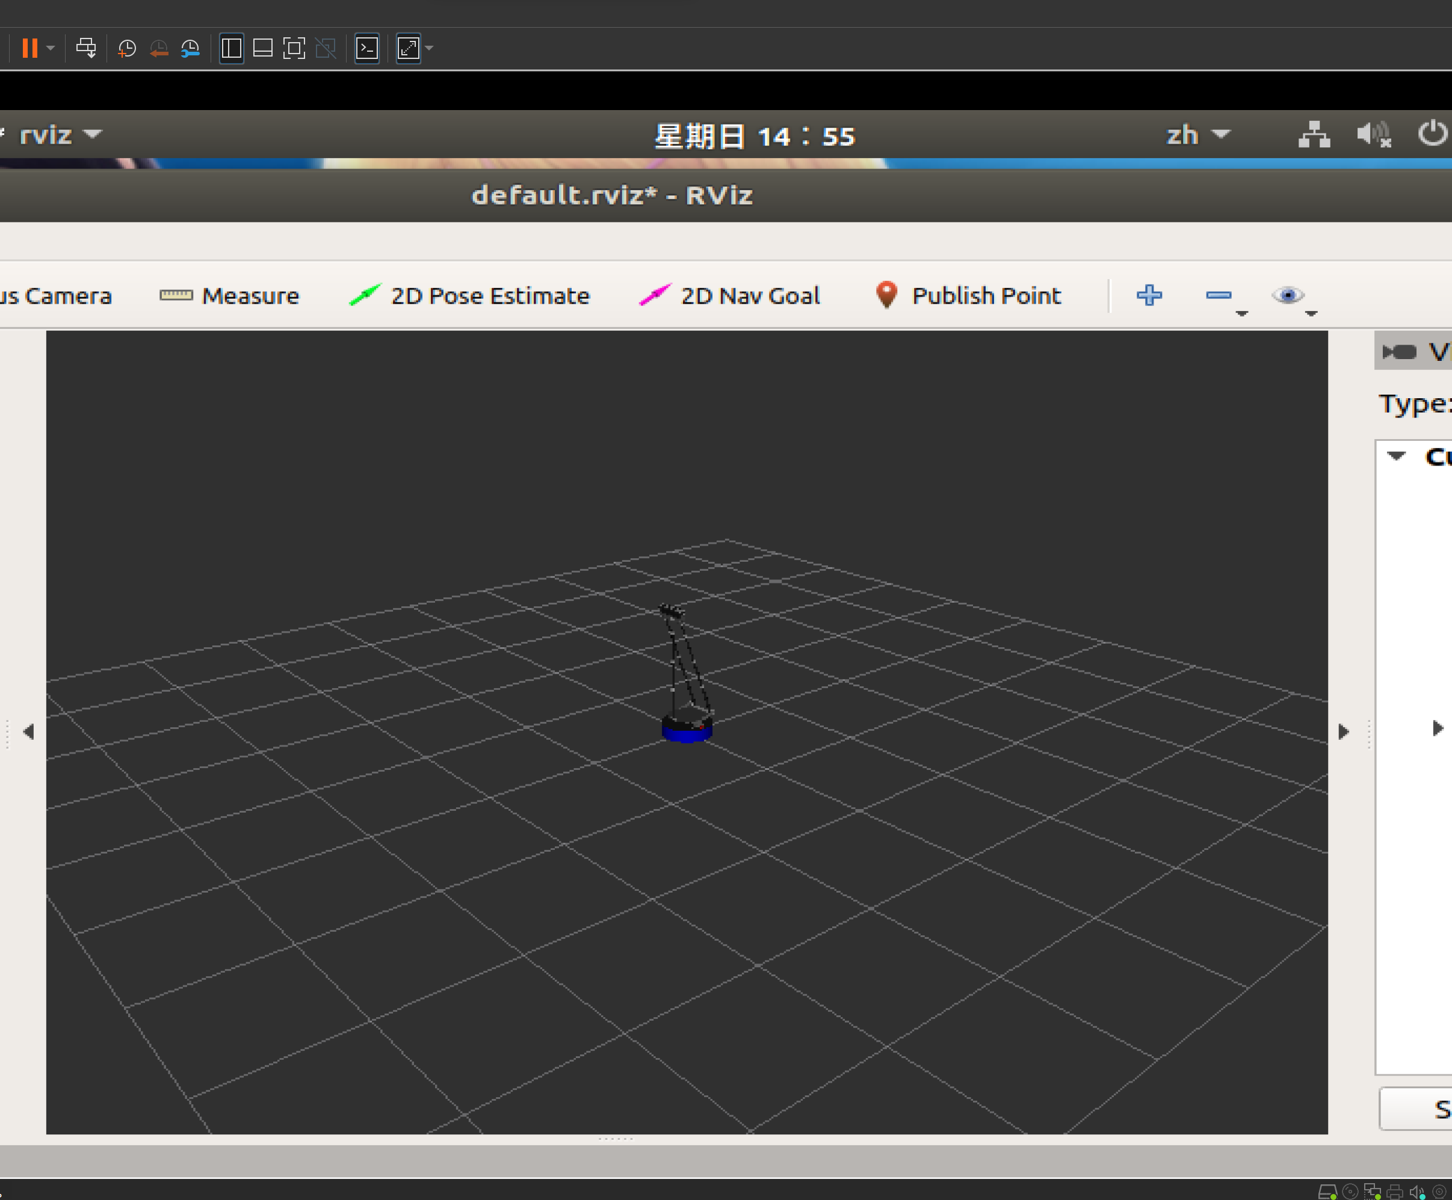Toggle the VM console view button

(366, 48)
